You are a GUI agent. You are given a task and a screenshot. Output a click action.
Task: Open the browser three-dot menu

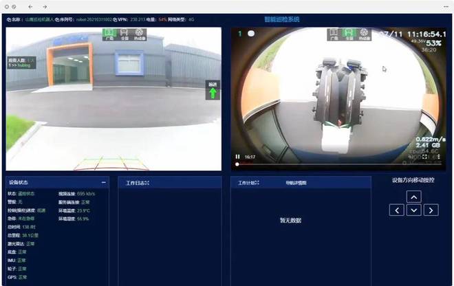pos(446,7)
